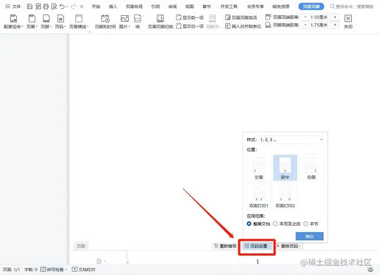Click the eye icon in status bar

370,270
